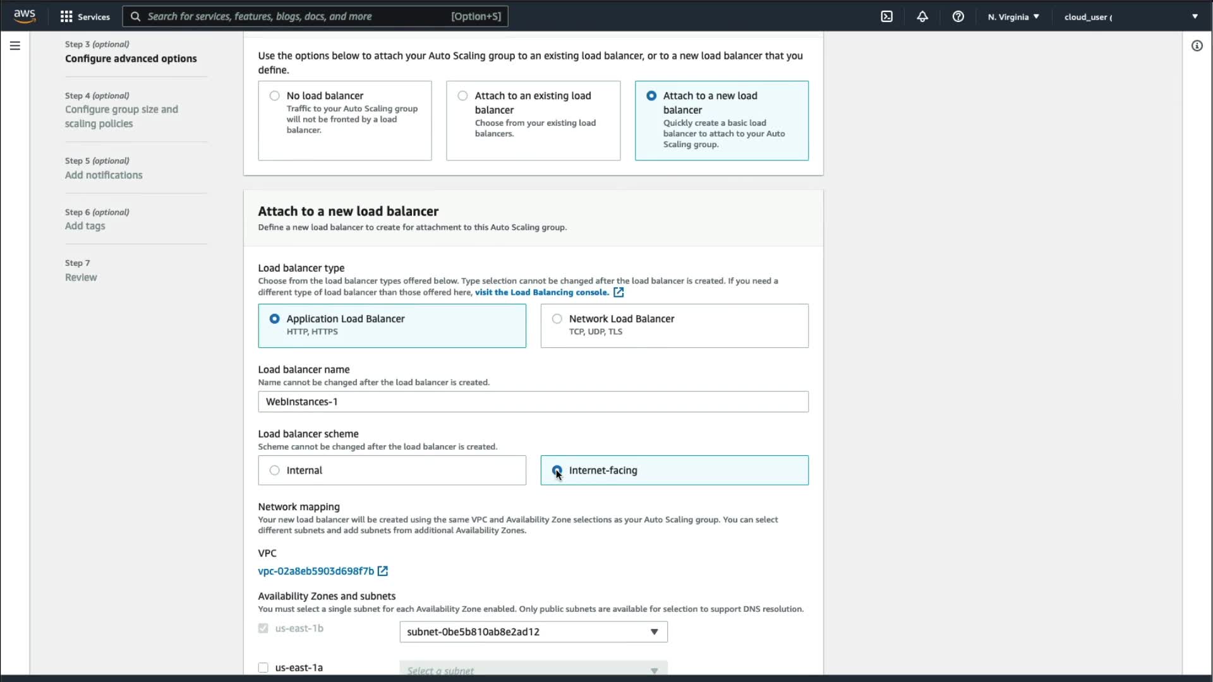
Task: Go to Step 7 Review
Action: 81,277
